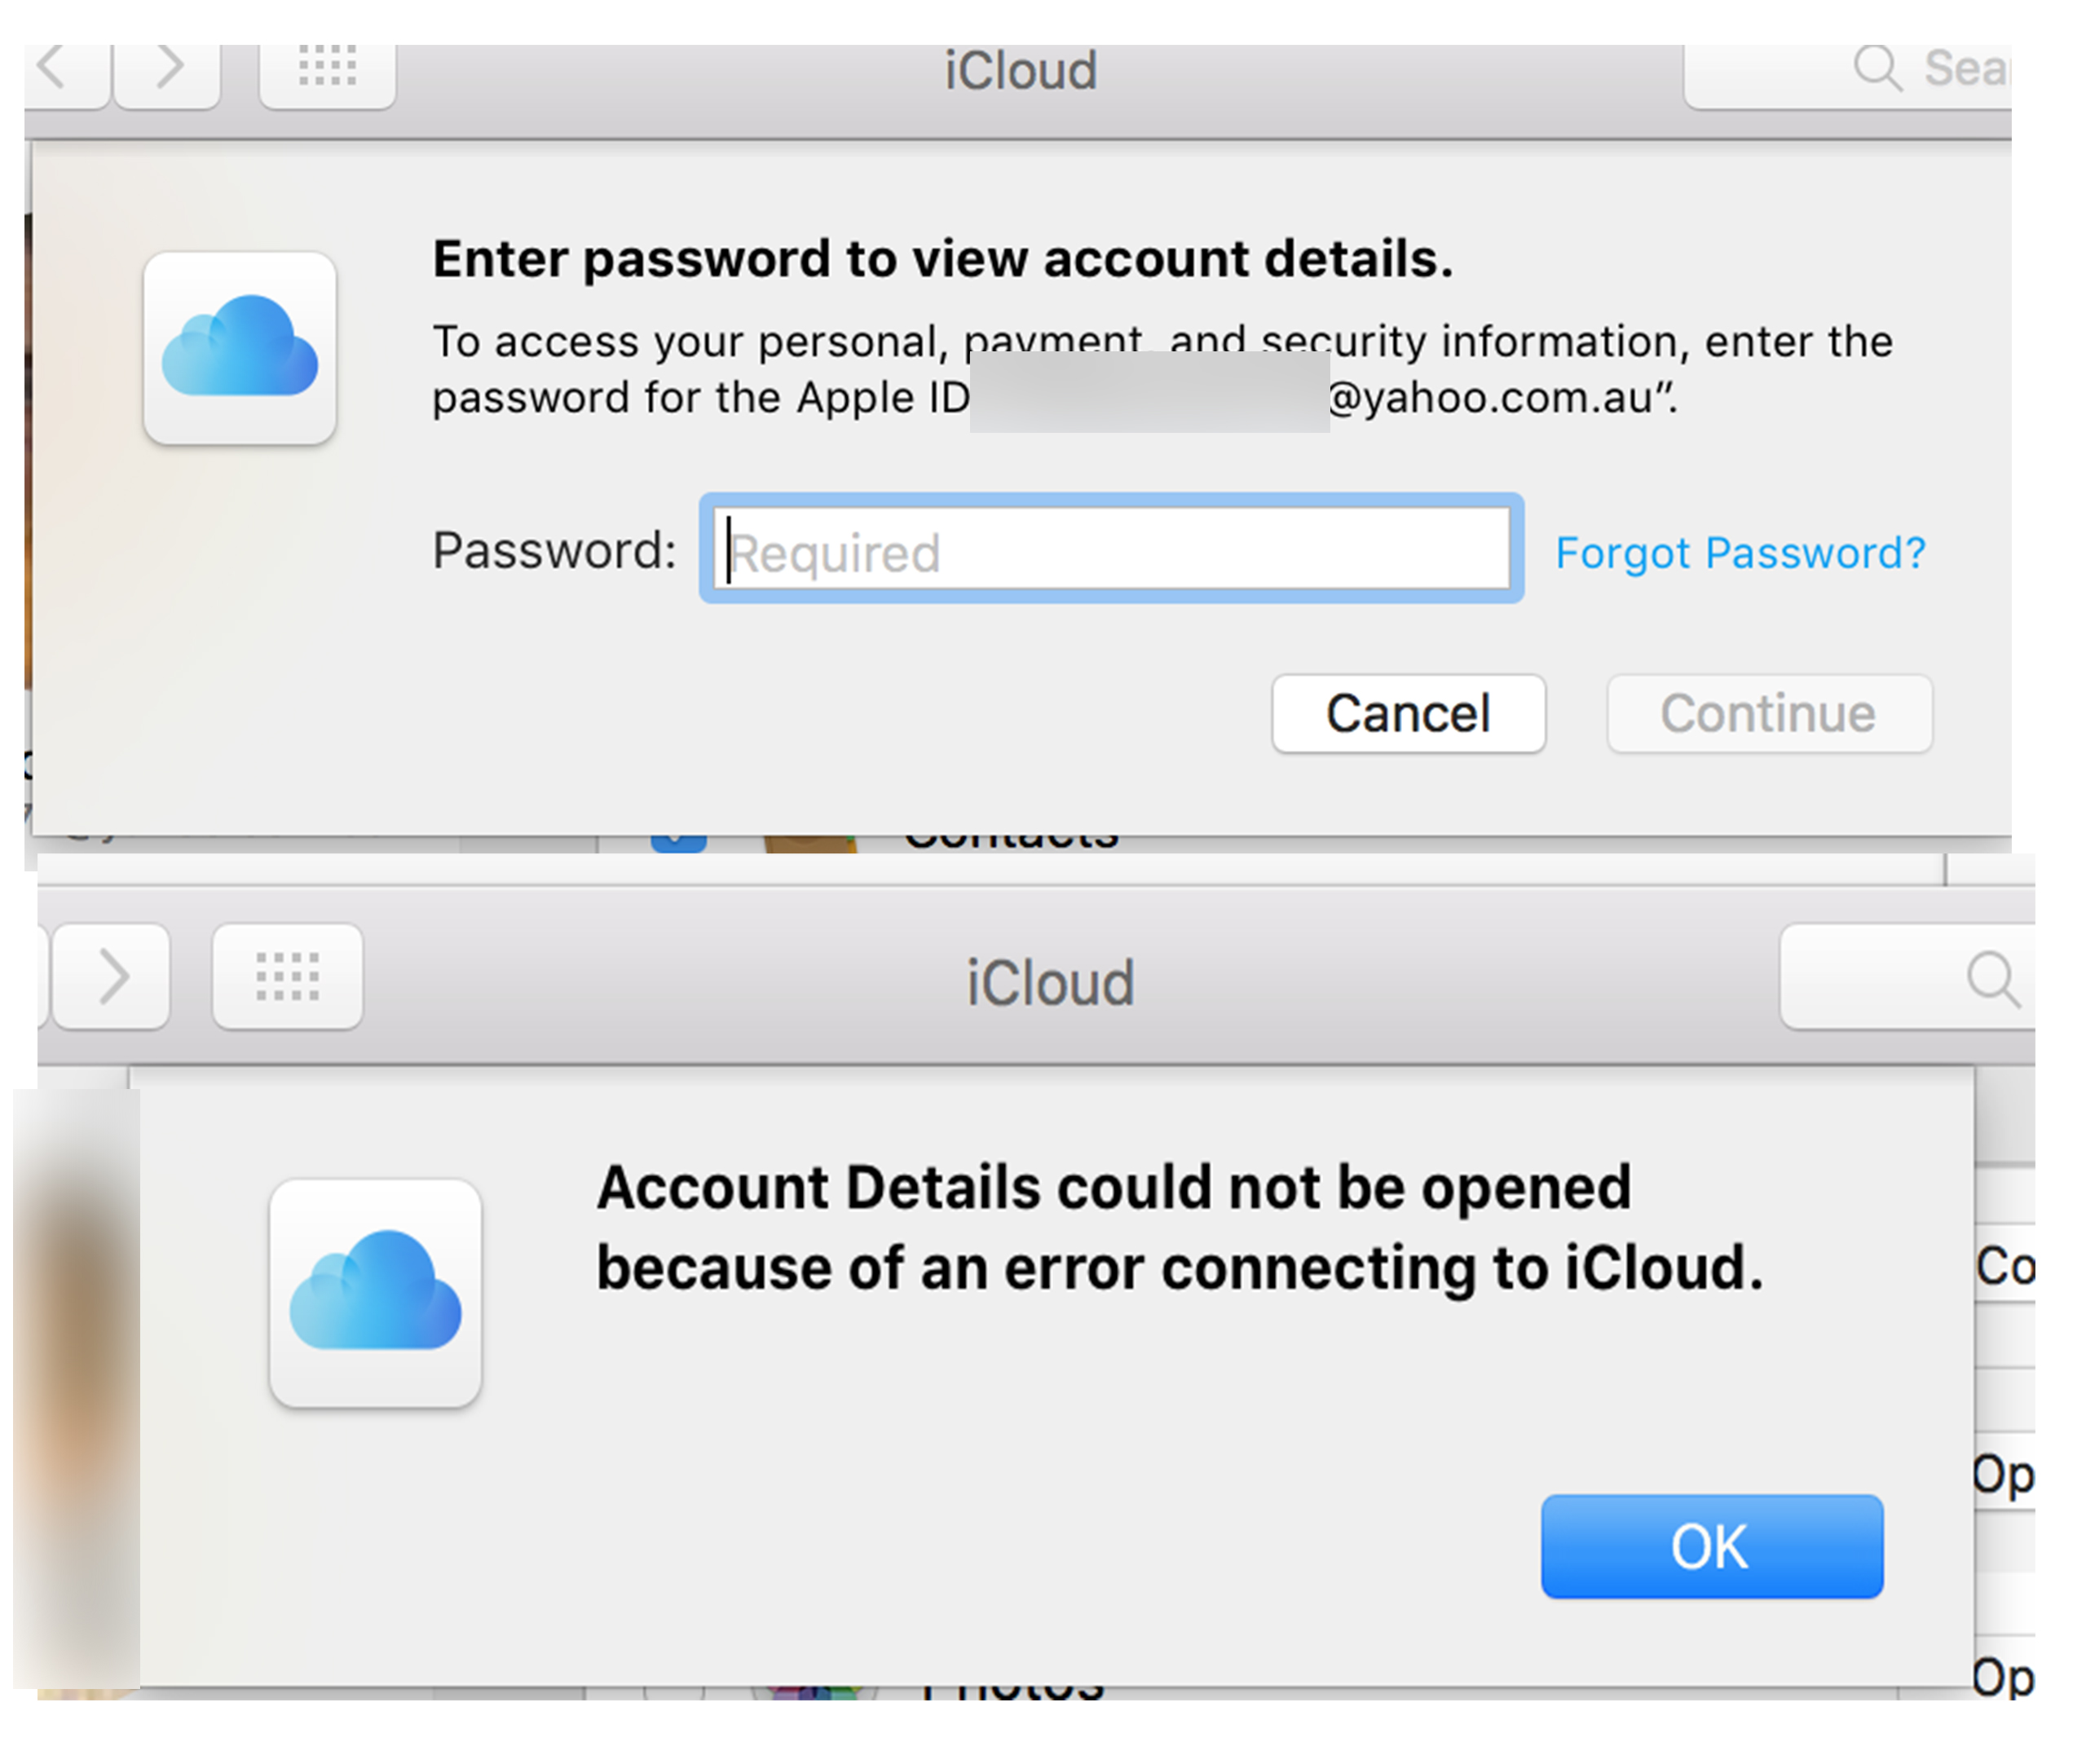Dismiss the connection error with OK

coord(1711,1546)
